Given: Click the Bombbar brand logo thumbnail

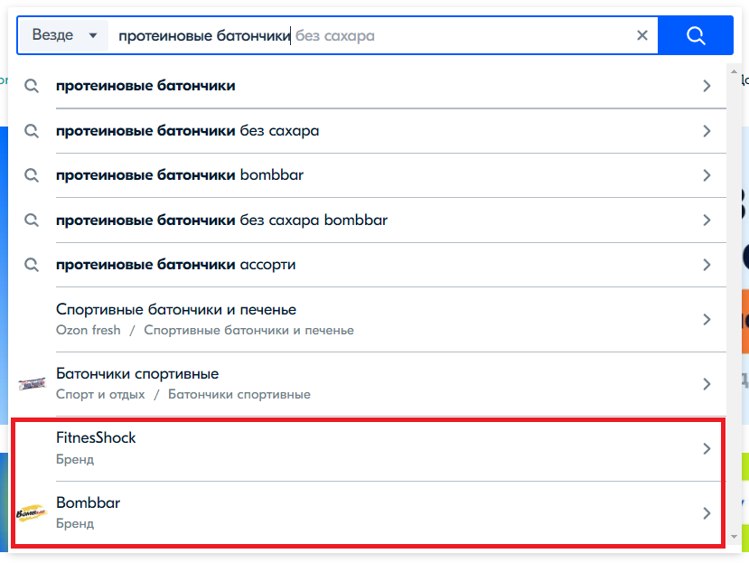Looking at the screenshot, I should click(32, 513).
